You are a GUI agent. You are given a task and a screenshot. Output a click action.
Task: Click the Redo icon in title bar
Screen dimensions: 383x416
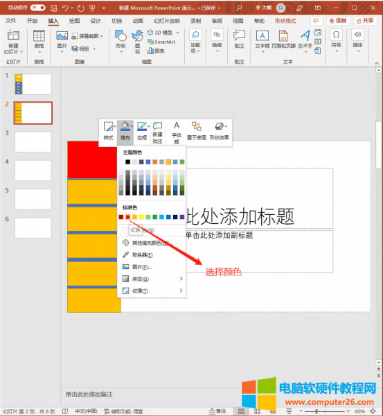81,8
